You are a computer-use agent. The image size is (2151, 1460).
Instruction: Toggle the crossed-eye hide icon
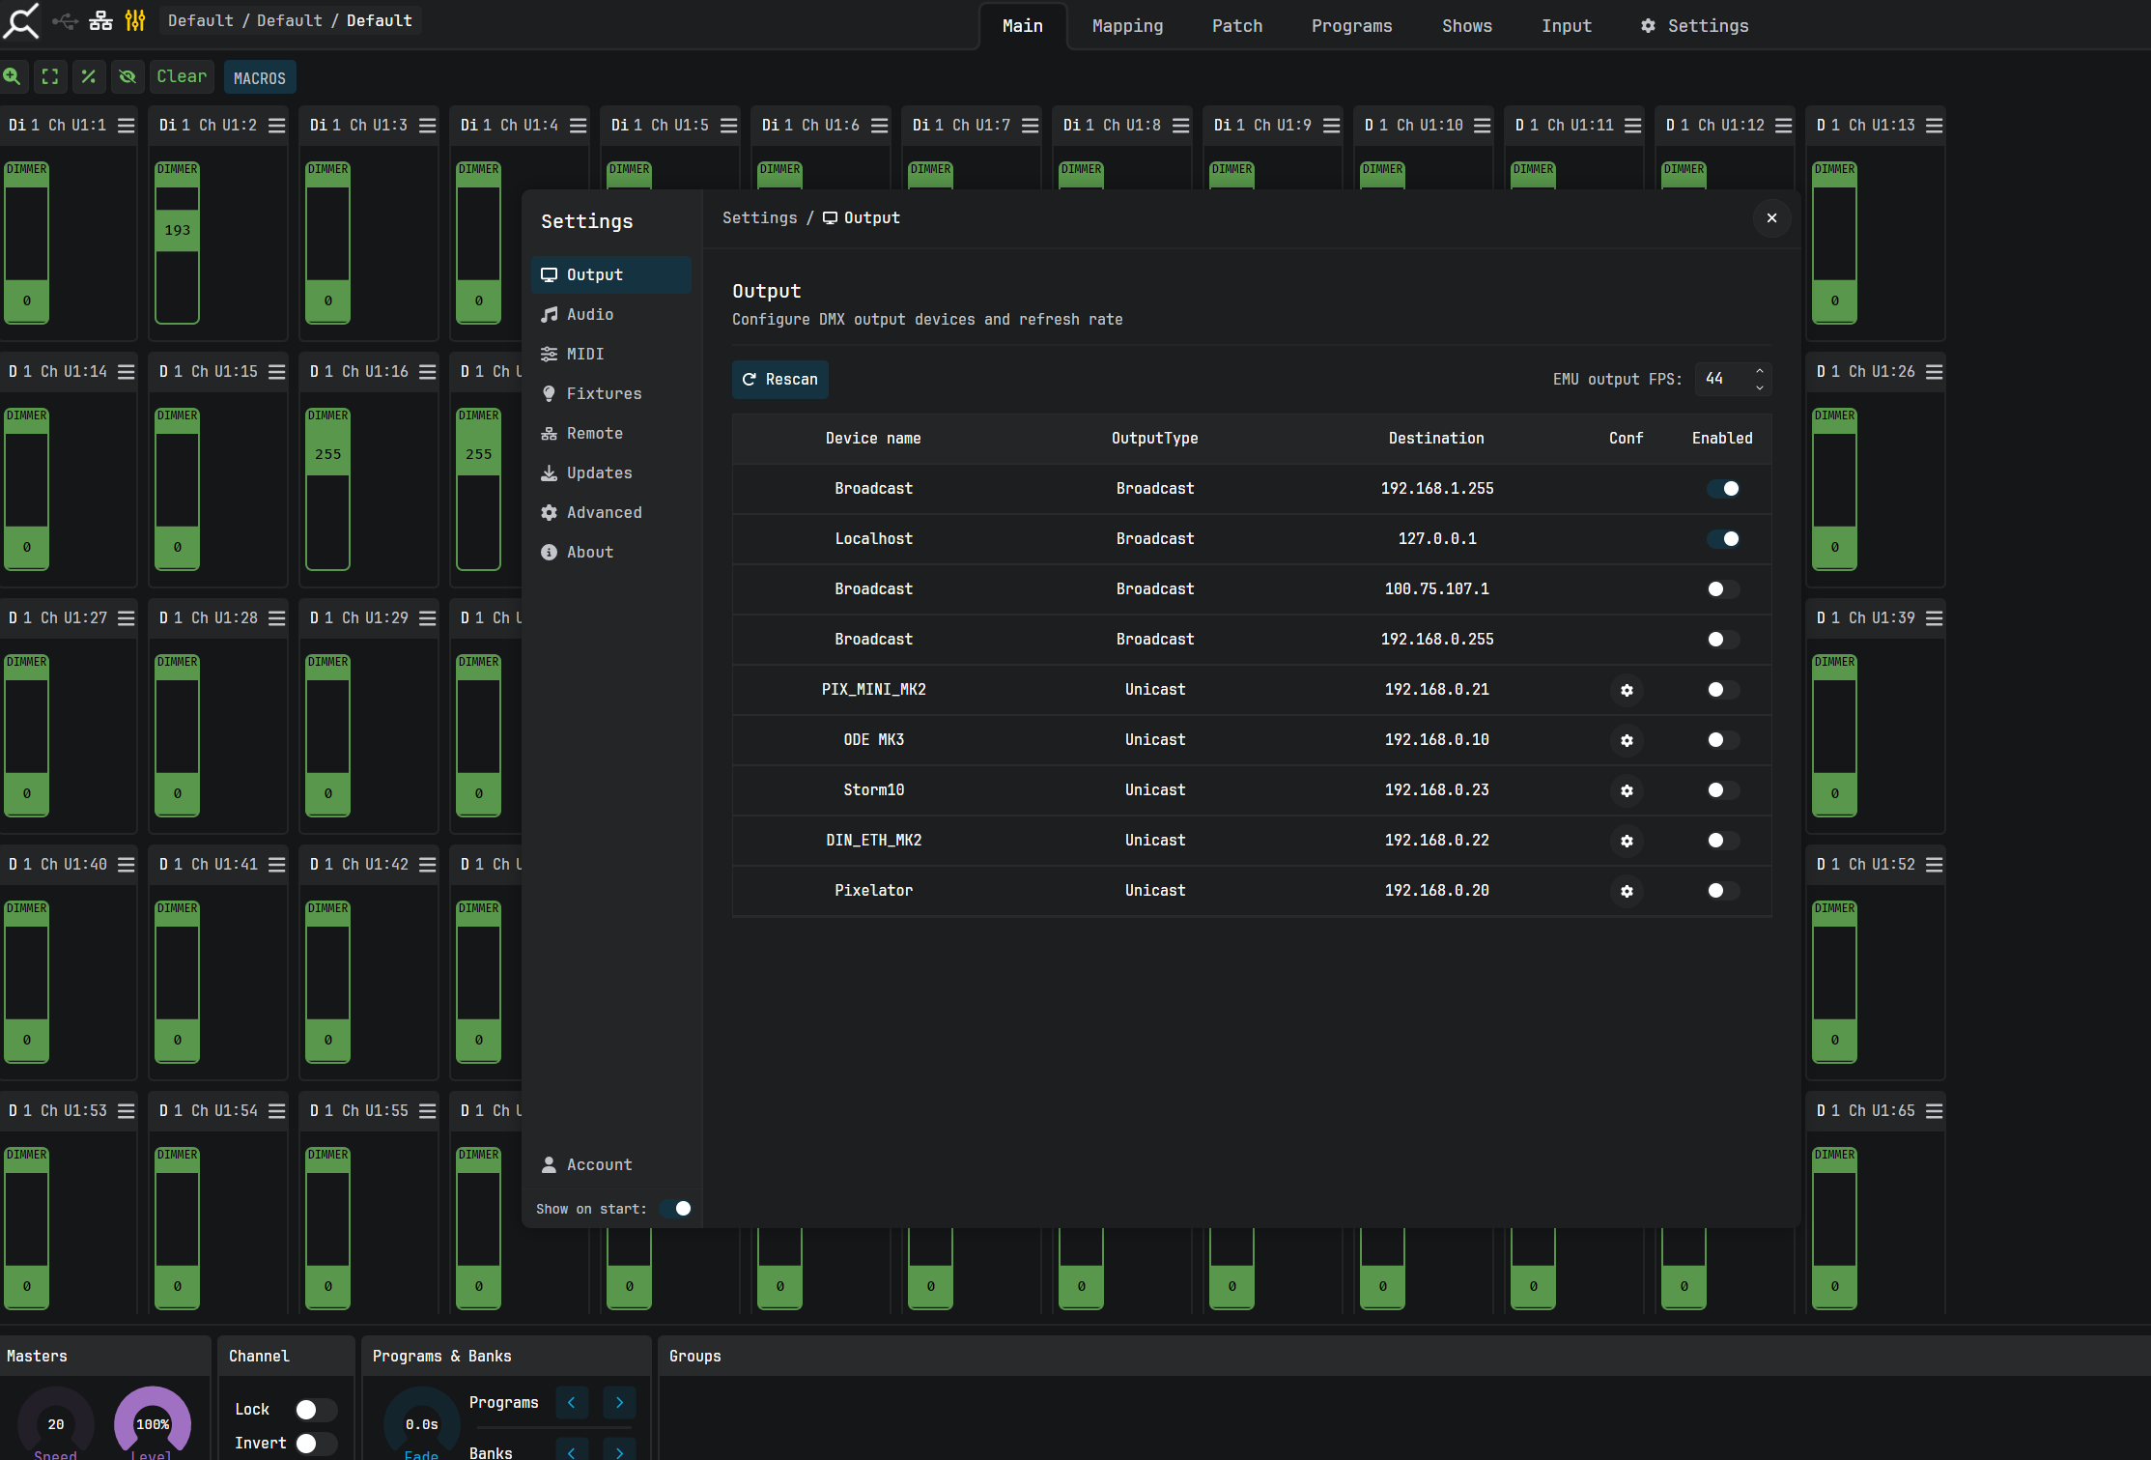[127, 76]
